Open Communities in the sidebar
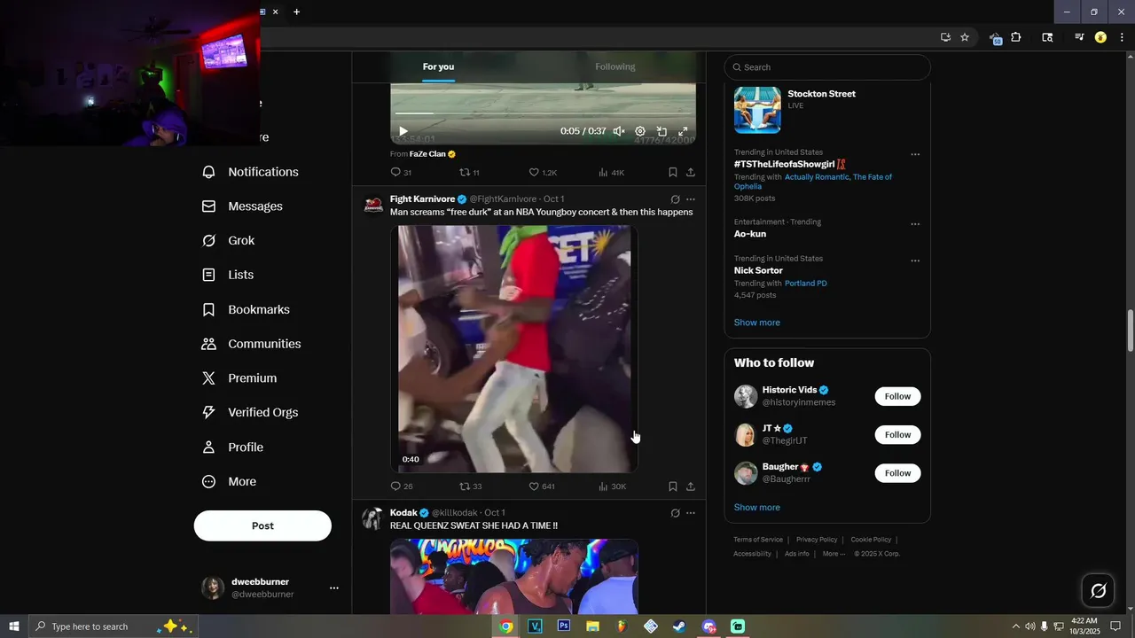This screenshot has width=1135, height=638. [252, 344]
